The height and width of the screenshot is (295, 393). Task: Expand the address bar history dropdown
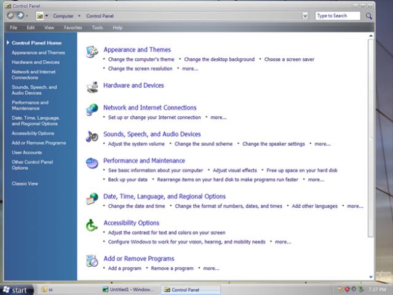click(305, 16)
